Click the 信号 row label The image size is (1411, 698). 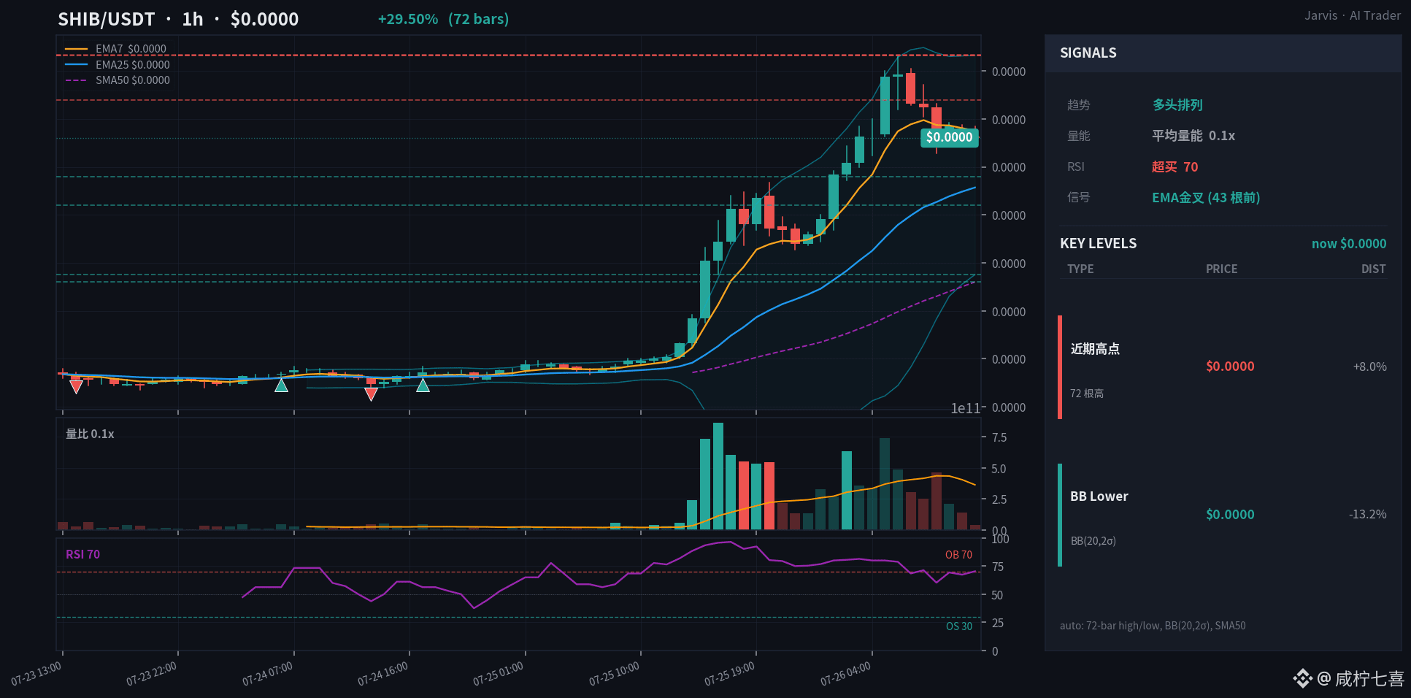click(x=1078, y=197)
